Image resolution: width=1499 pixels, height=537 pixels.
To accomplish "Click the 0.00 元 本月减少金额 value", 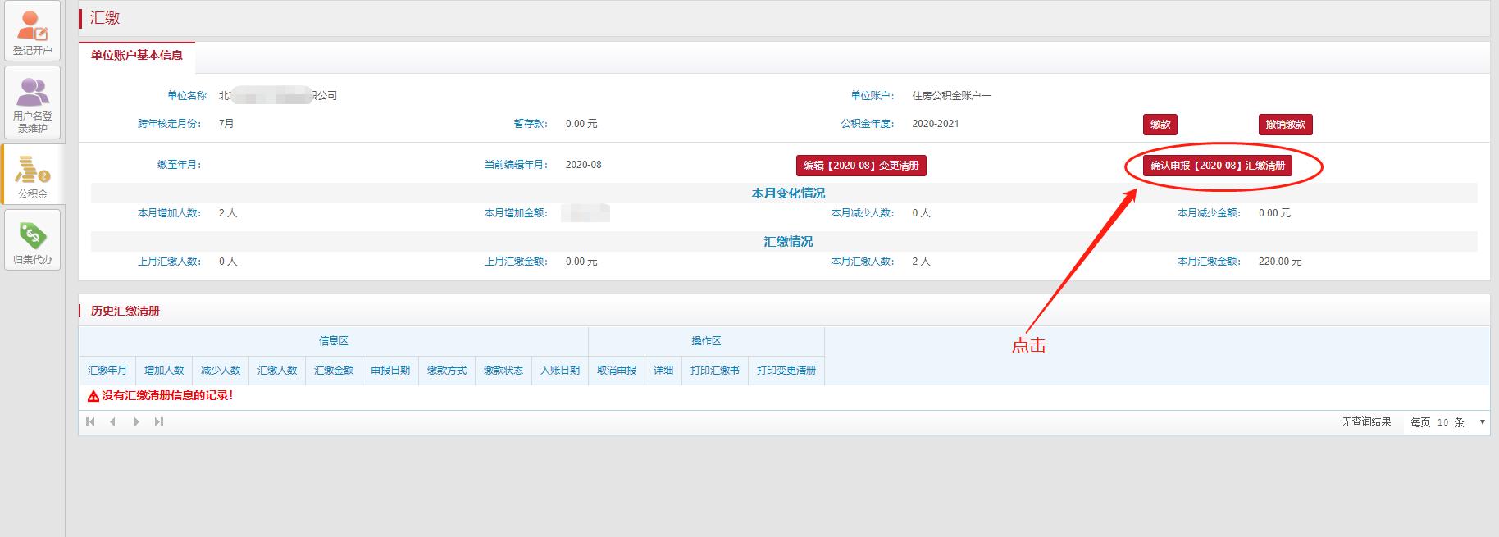I will pyautogui.click(x=1274, y=213).
